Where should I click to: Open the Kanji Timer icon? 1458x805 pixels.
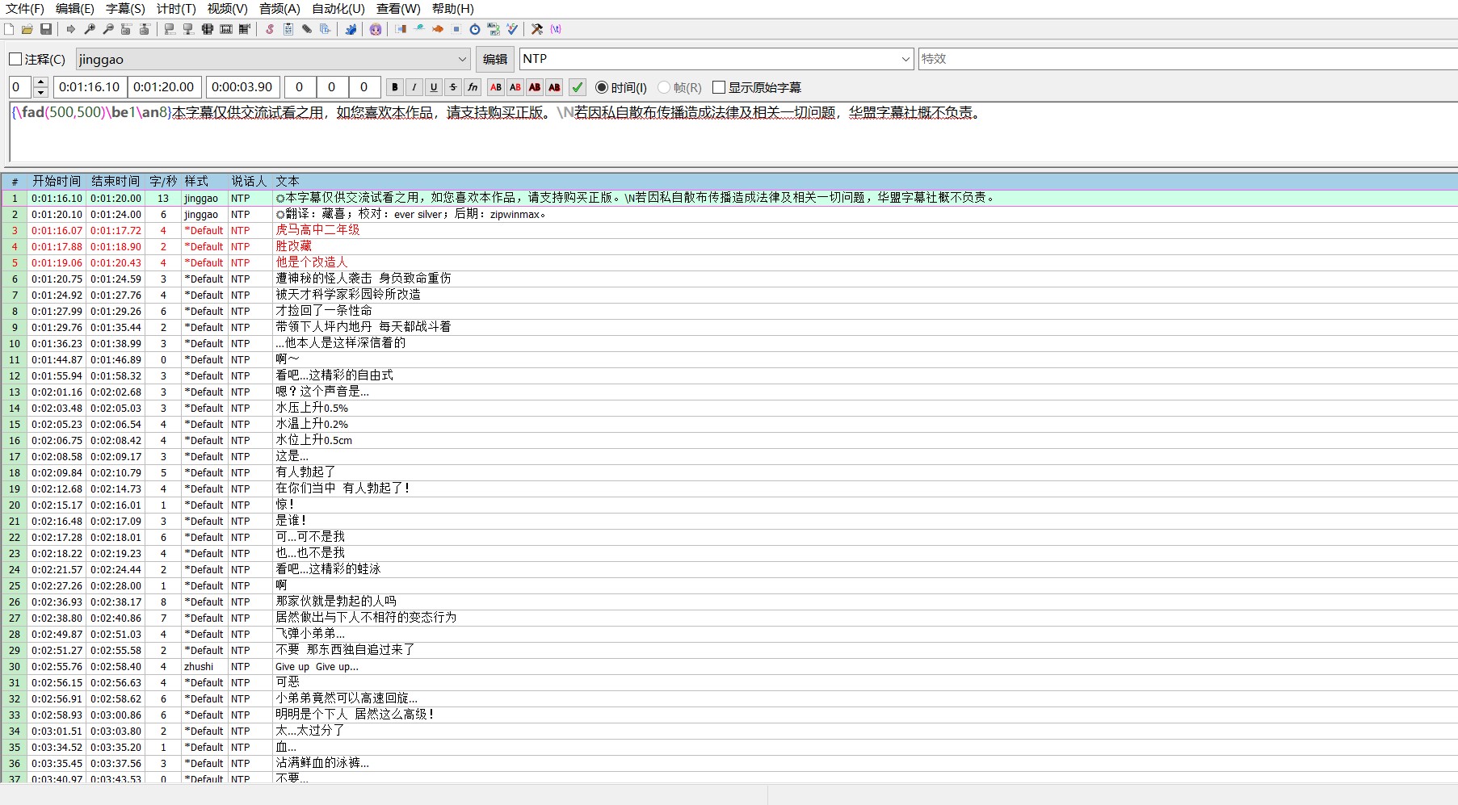pos(494,29)
